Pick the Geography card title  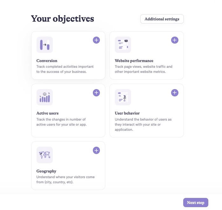point(46,171)
